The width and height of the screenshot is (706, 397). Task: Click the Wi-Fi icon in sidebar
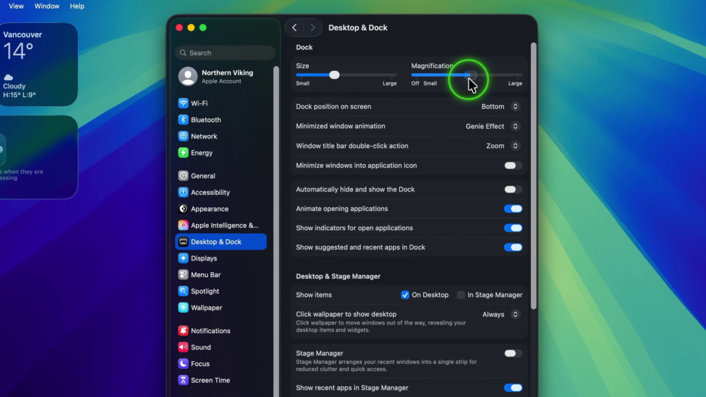(x=183, y=103)
